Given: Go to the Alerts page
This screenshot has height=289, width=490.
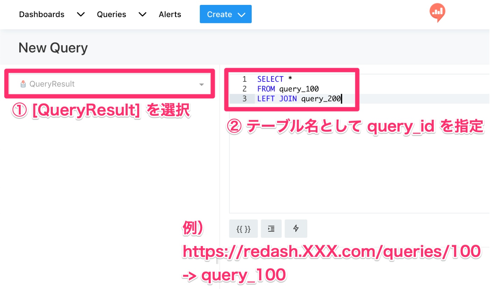Looking at the screenshot, I should pos(170,14).
